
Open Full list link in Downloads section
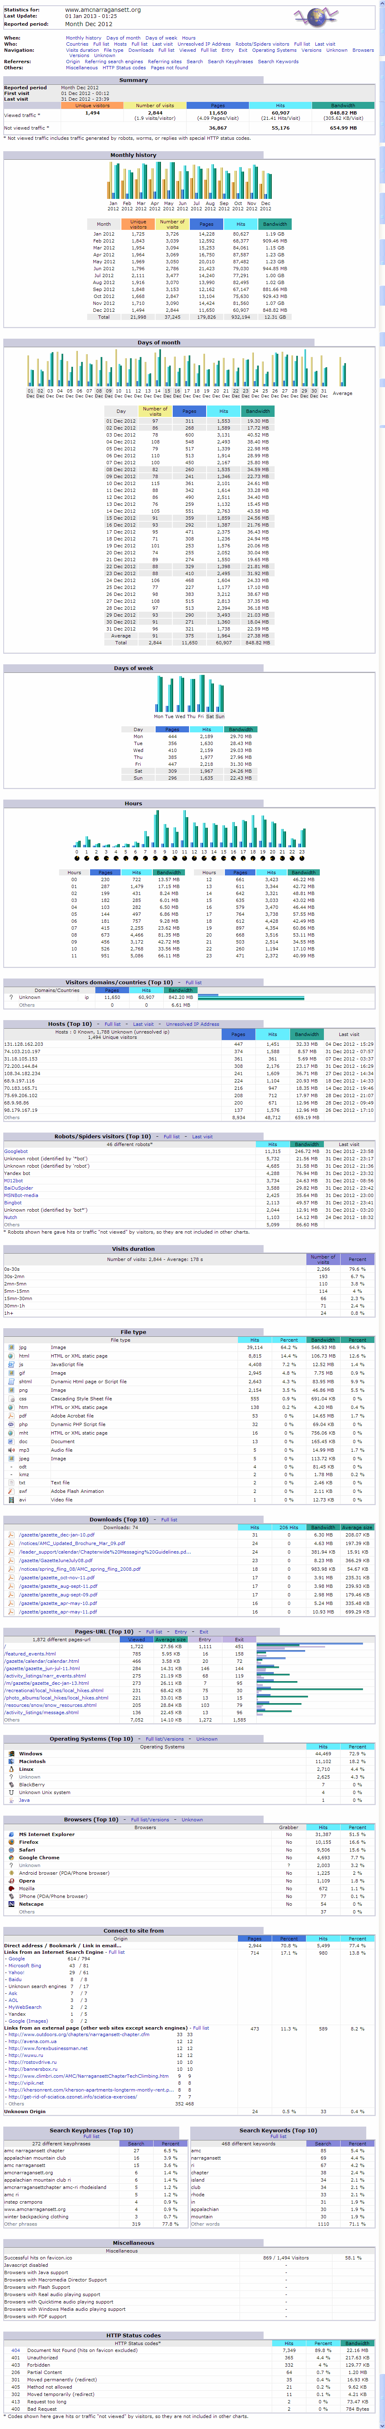point(169,1520)
